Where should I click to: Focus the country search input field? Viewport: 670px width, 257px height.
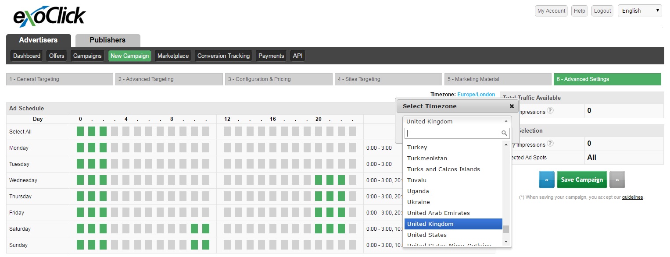[457, 133]
